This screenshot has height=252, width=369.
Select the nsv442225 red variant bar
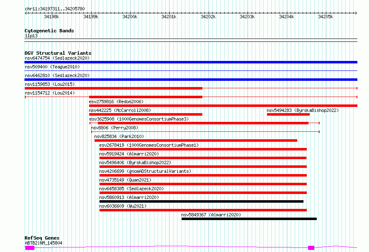point(146,114)
